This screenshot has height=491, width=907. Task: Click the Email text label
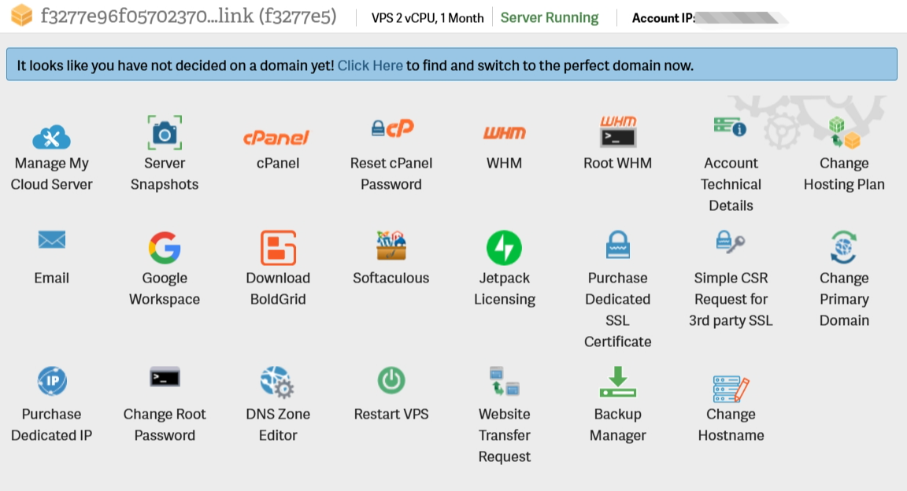click(x=51, y=278)
